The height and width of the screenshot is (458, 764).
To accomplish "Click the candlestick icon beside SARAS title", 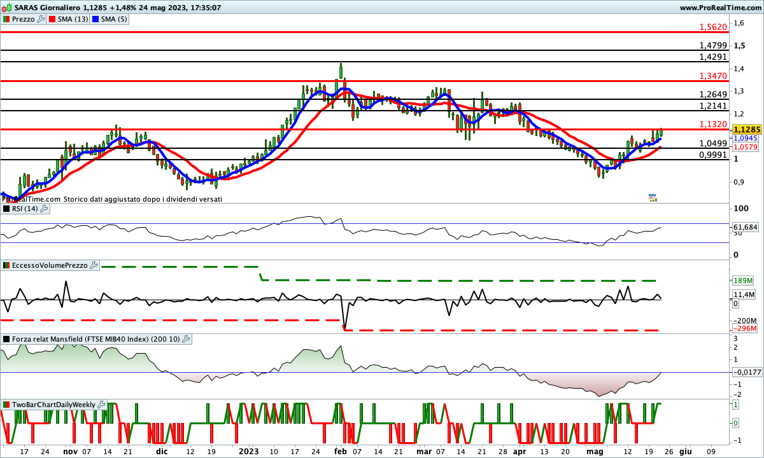I will tap(6, 8).
